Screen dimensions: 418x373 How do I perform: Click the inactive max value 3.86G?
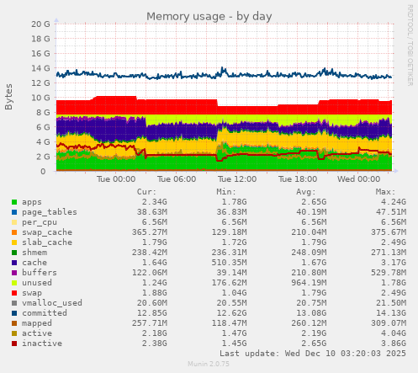[x=394, y=344]
